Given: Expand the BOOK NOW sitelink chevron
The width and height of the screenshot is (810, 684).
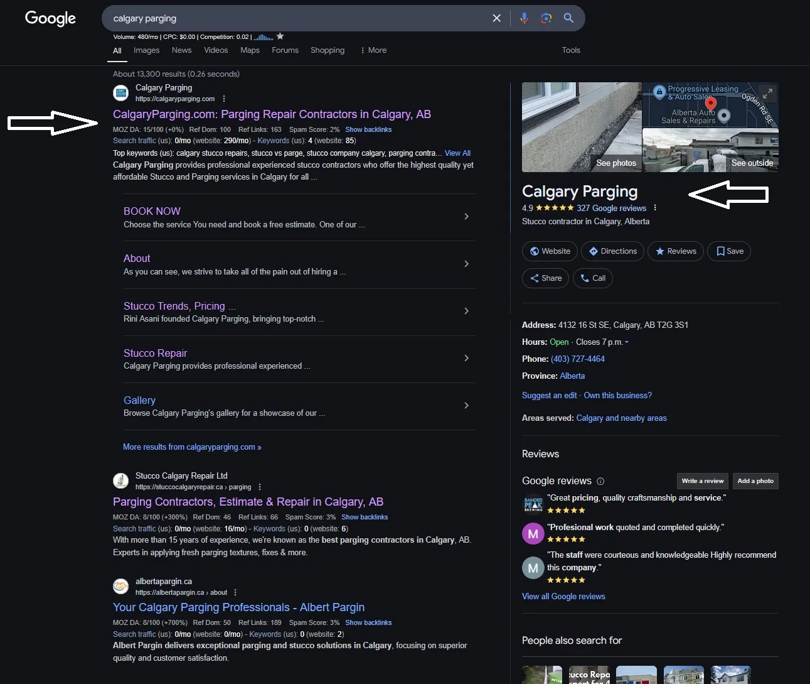Looking at the screenshot, I should click(x=466, y=217).
